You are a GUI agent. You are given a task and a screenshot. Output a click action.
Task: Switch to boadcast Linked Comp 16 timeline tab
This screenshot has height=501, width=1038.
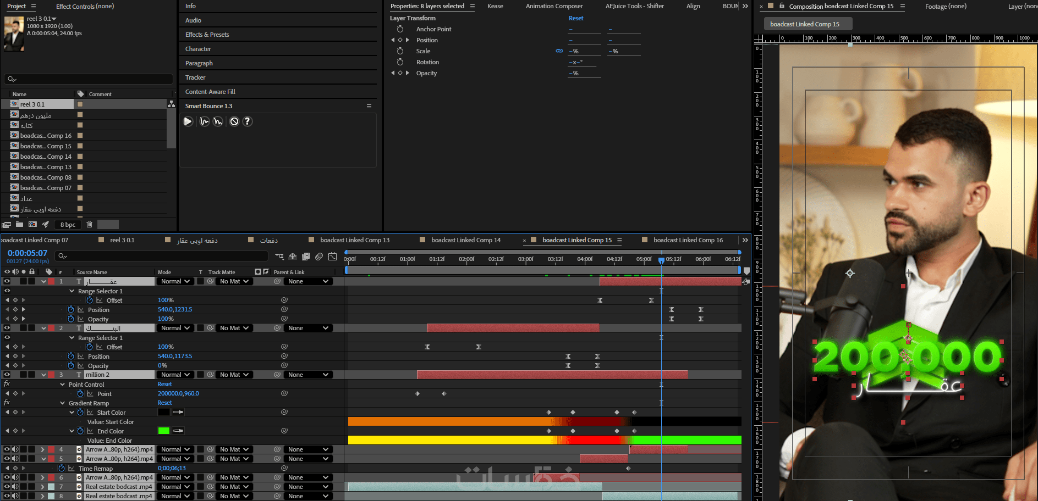pos(688,240)
